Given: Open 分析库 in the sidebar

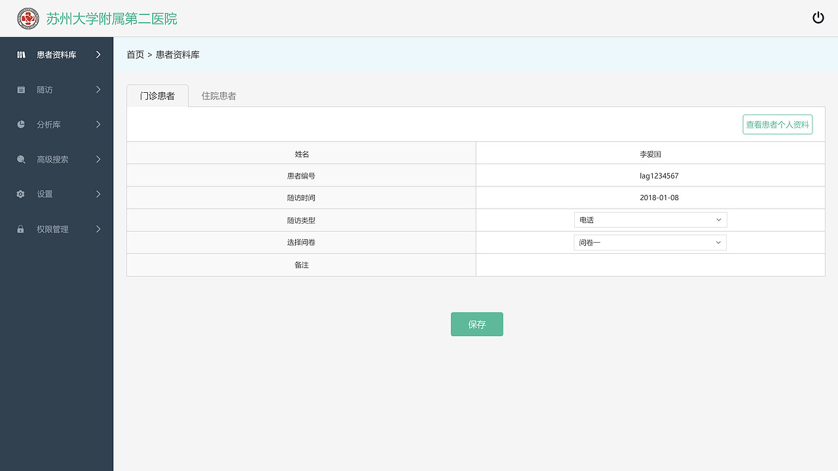Looking at the screenshot, I should coord(56,124).
